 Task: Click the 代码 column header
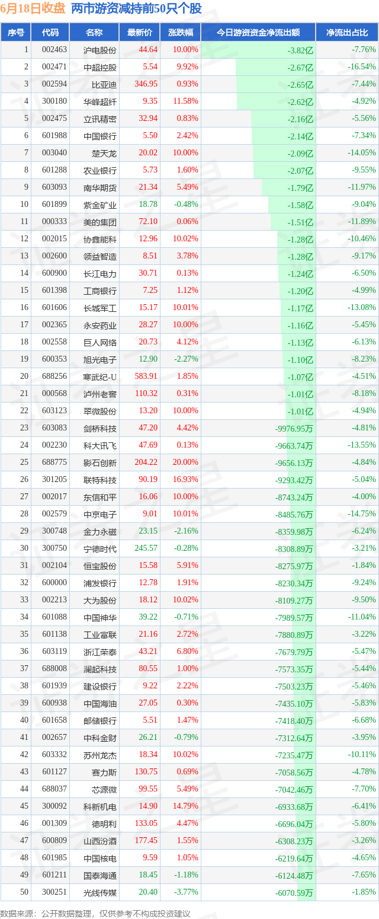point(51,33)
